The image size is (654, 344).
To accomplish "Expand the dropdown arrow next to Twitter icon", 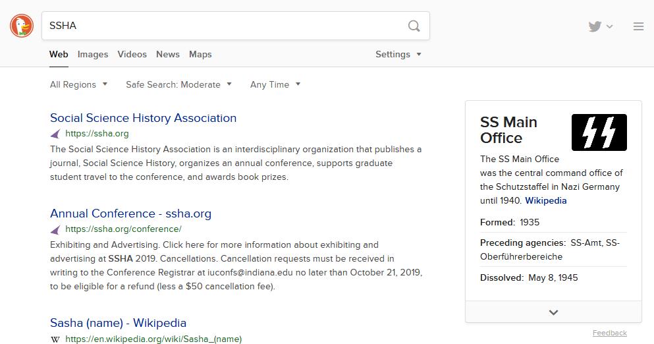I will pos(609,26).
